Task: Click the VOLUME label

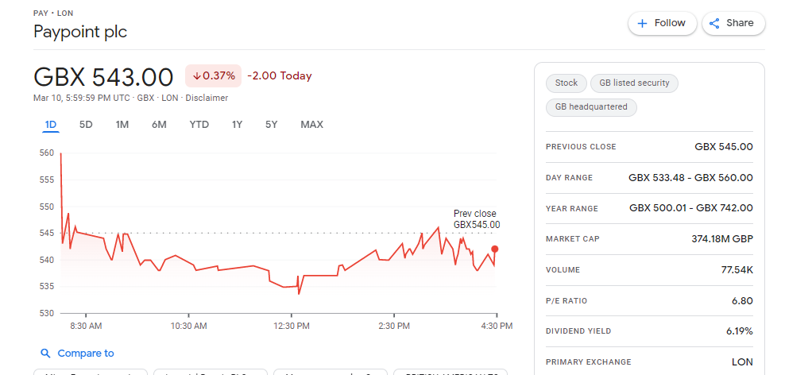Action: click(563, 270)
